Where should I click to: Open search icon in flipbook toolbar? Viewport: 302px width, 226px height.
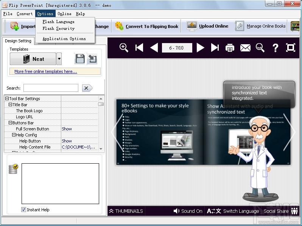[x=260, y=48]
